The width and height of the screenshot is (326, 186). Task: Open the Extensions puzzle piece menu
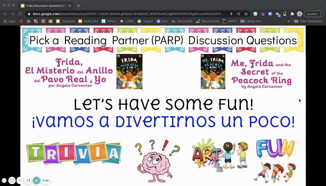point(292,14)
